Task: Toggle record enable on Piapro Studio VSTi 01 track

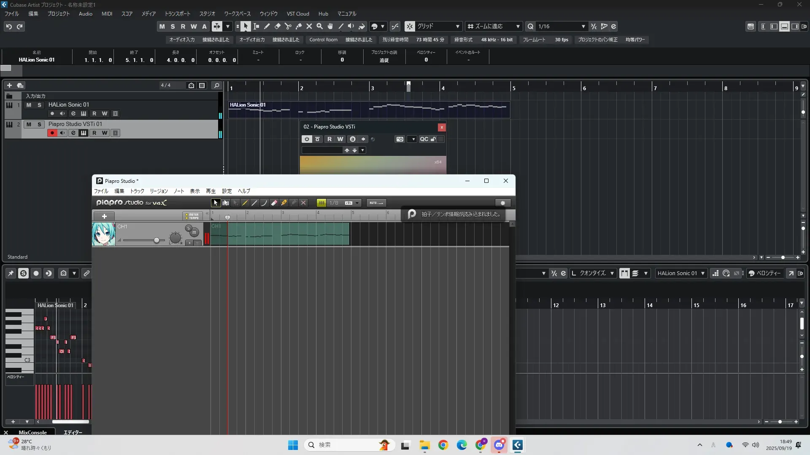Action: (x=52, y=133)
